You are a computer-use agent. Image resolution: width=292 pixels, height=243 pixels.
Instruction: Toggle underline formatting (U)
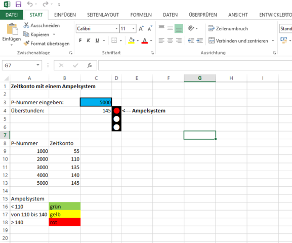97,40
